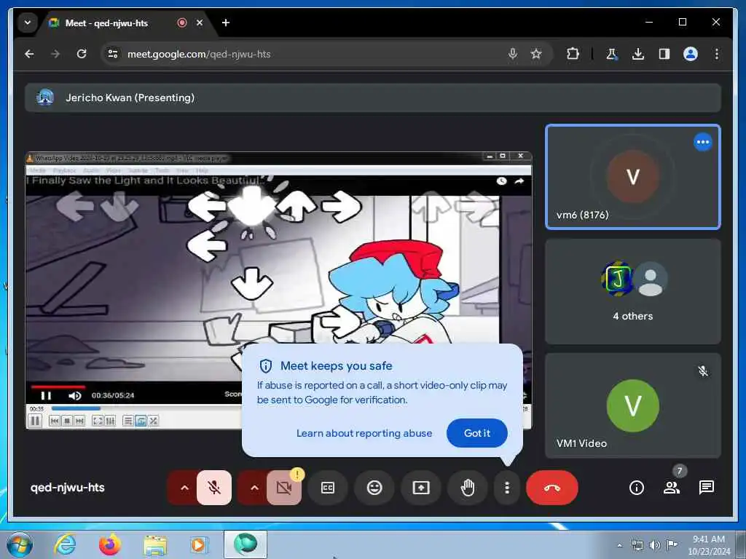
Task: Click microphone permission icon in address bar
Action: pyautogui.click(x=512, y=54)
